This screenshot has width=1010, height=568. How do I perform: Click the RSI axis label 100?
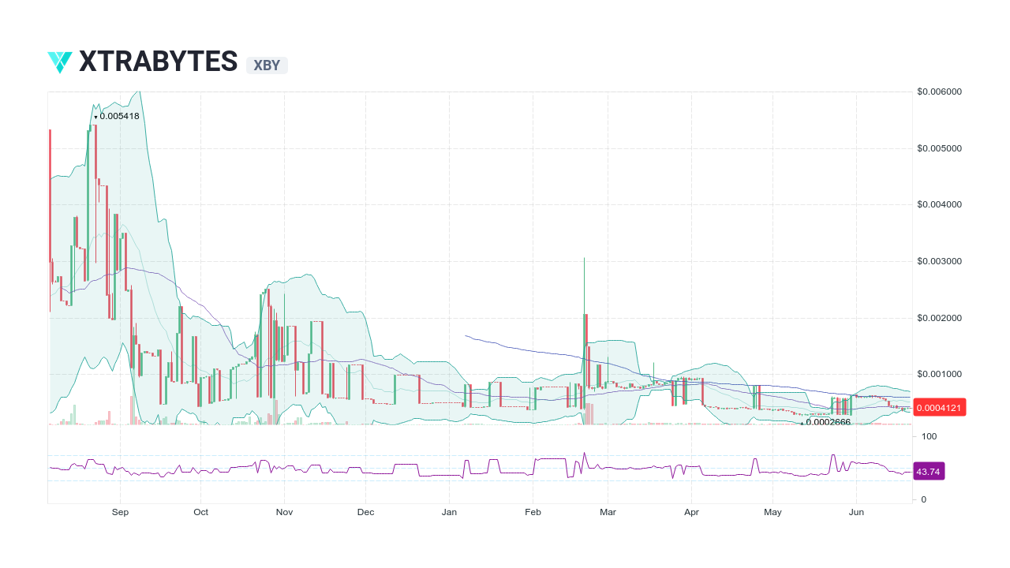(929, 436)
